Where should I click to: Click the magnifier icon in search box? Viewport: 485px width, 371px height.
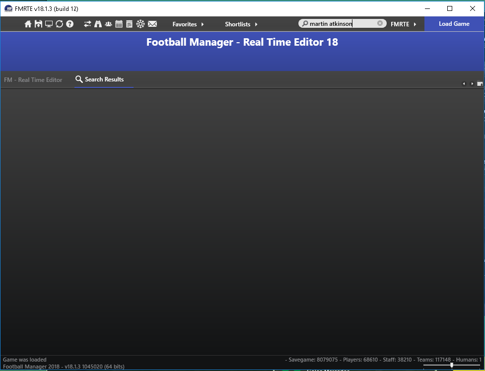pyautogui.click(x=305, y=23)
